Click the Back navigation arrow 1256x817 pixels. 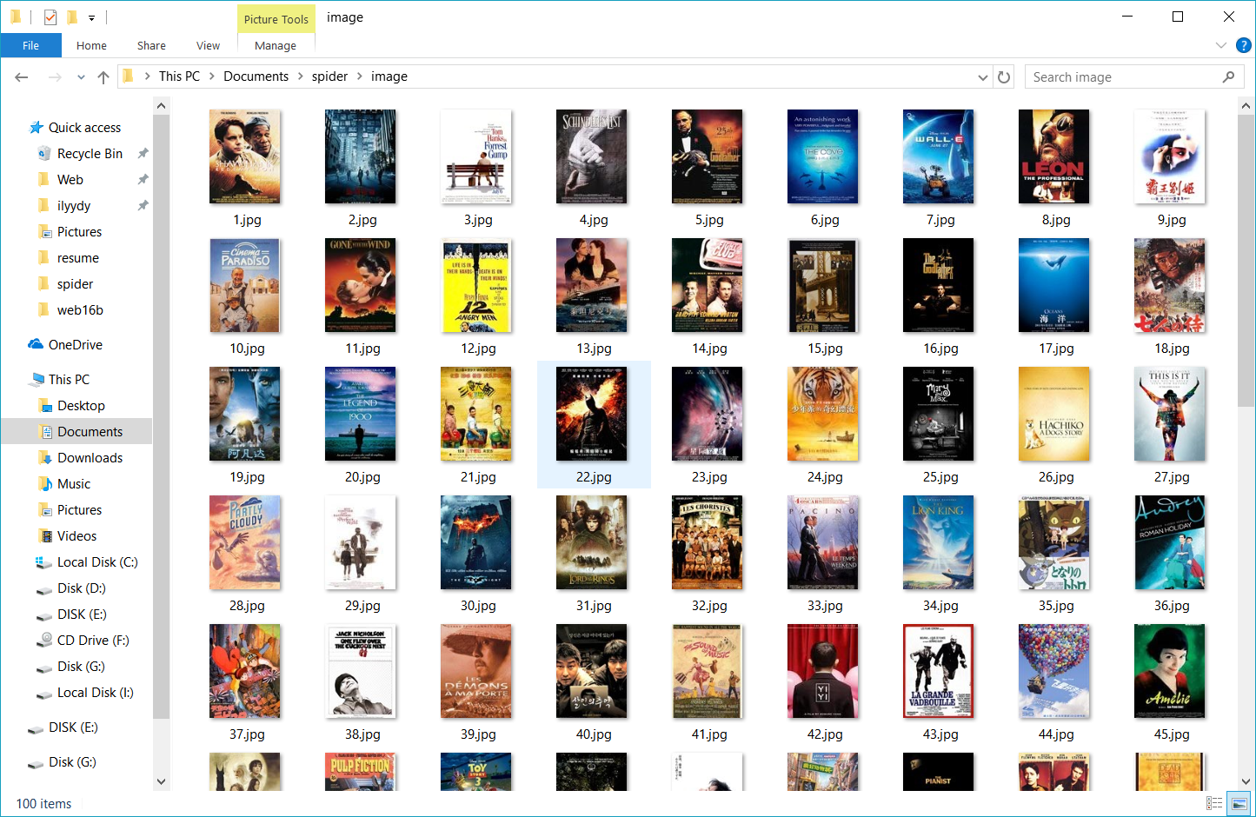22,77
